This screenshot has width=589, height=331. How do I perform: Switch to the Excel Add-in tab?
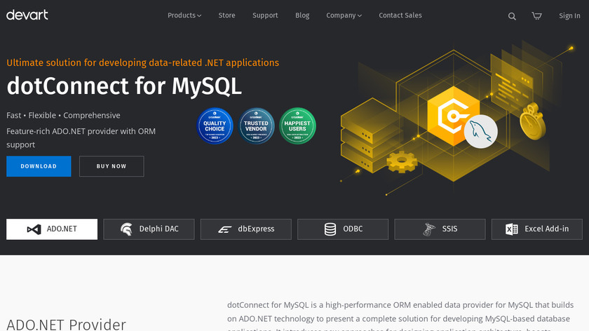(x=537, y=229)
